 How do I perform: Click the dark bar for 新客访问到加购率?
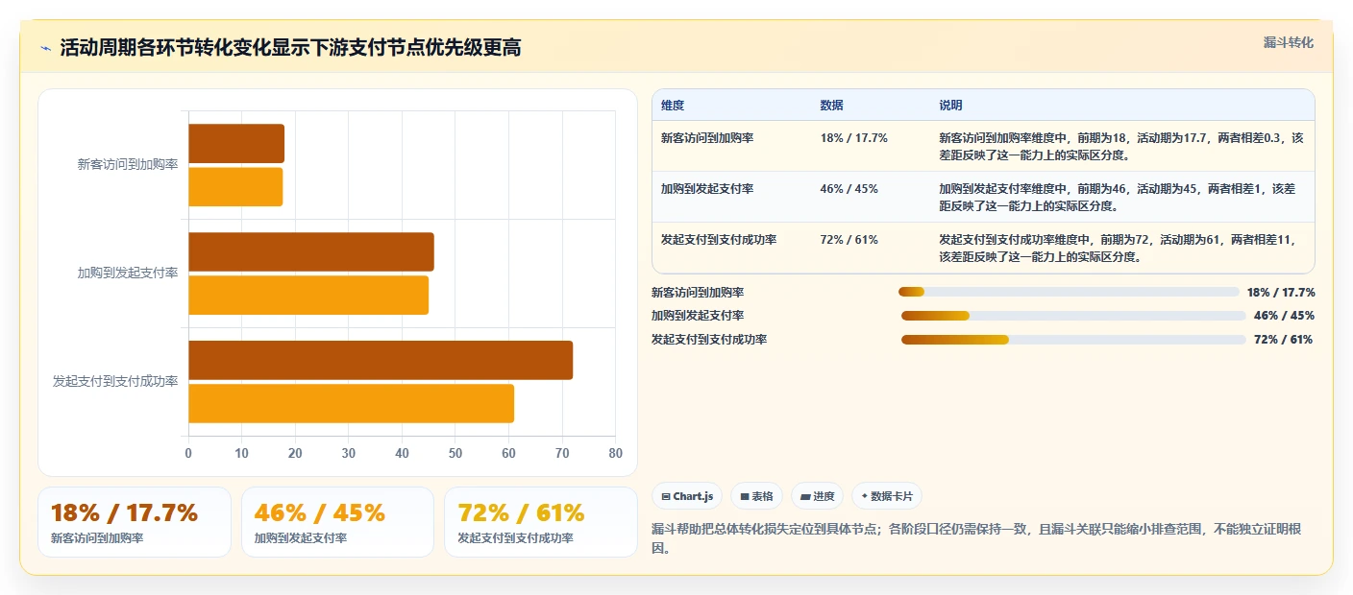pos(236,143)
